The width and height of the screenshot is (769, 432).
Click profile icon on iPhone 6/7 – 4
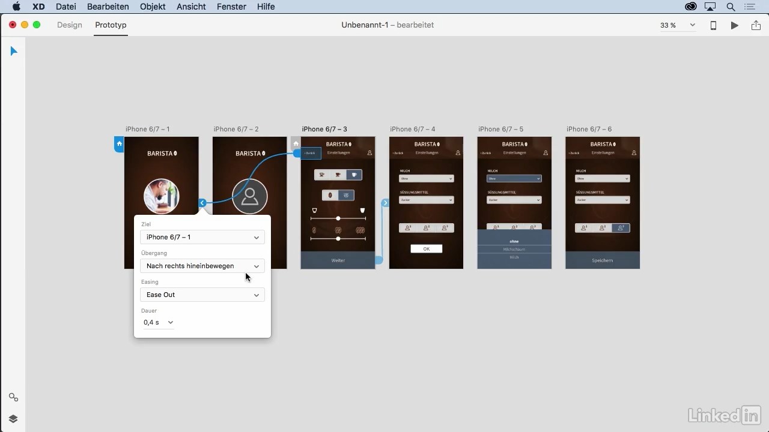[458, 153]
